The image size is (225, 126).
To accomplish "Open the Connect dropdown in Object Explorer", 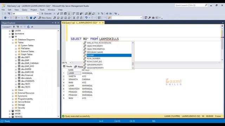I will coord(7,27).
